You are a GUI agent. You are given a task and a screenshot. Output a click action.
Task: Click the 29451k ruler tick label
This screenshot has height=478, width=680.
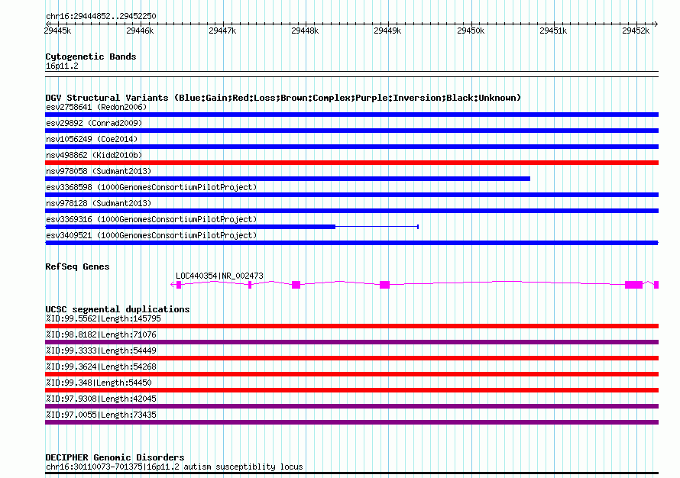coord(553,31)
